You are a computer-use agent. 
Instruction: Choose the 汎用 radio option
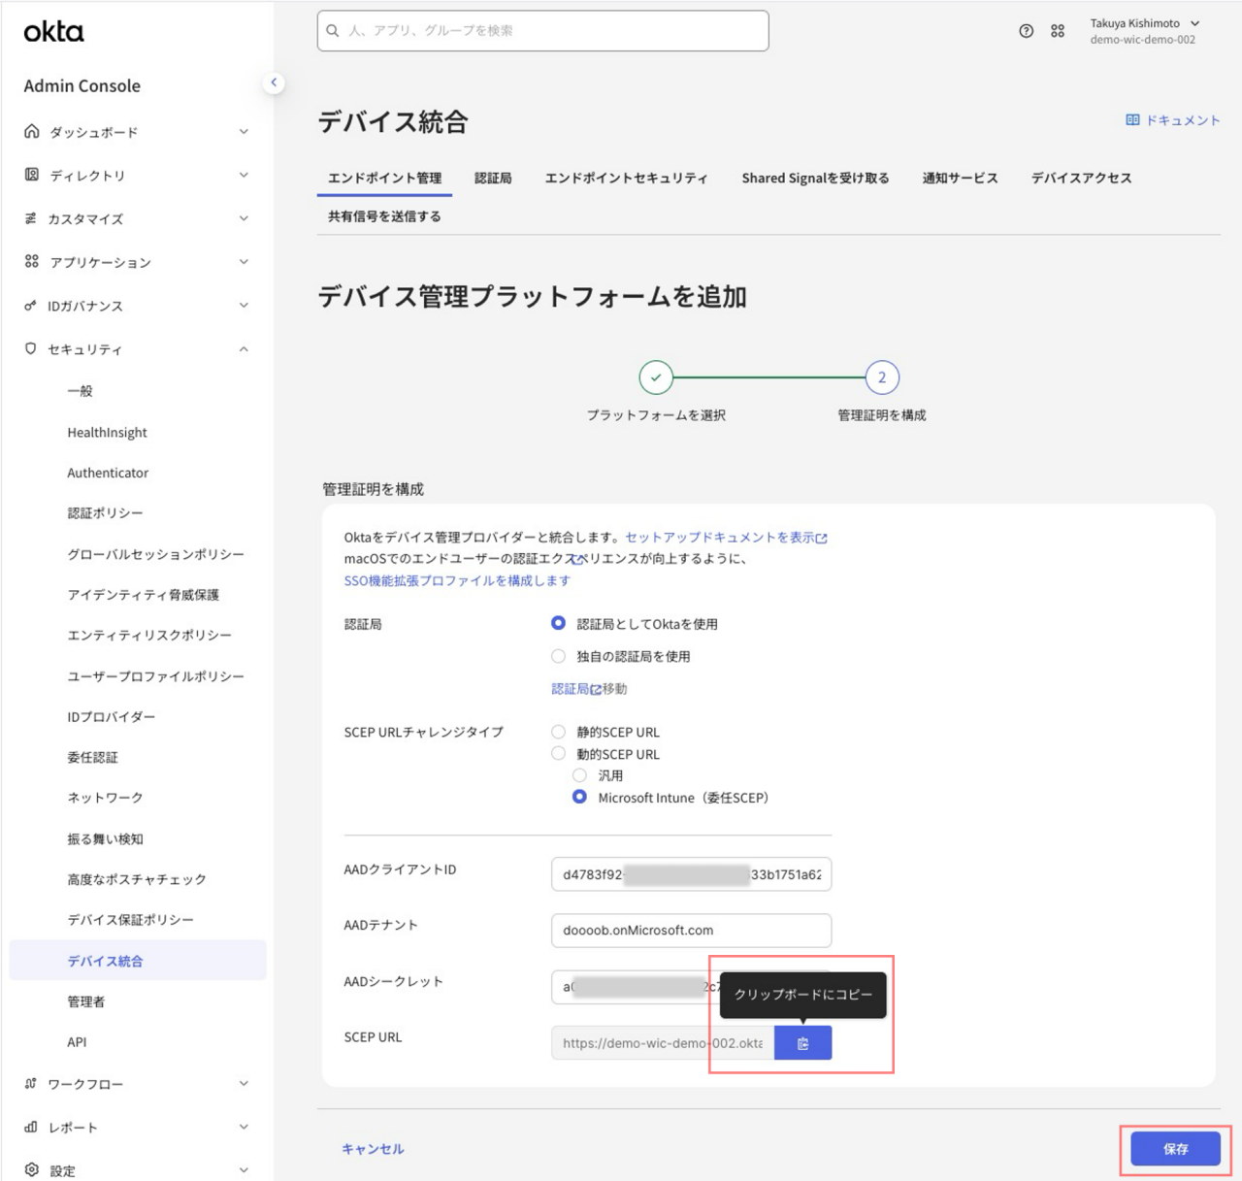(x=579, y=775)
